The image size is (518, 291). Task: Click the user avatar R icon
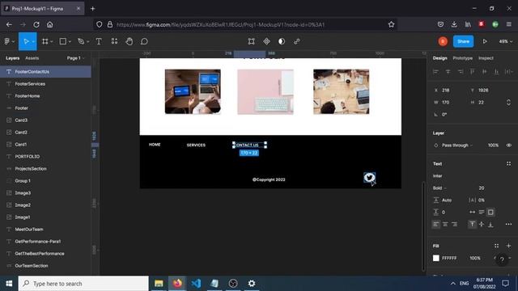[x=443, y=41]
